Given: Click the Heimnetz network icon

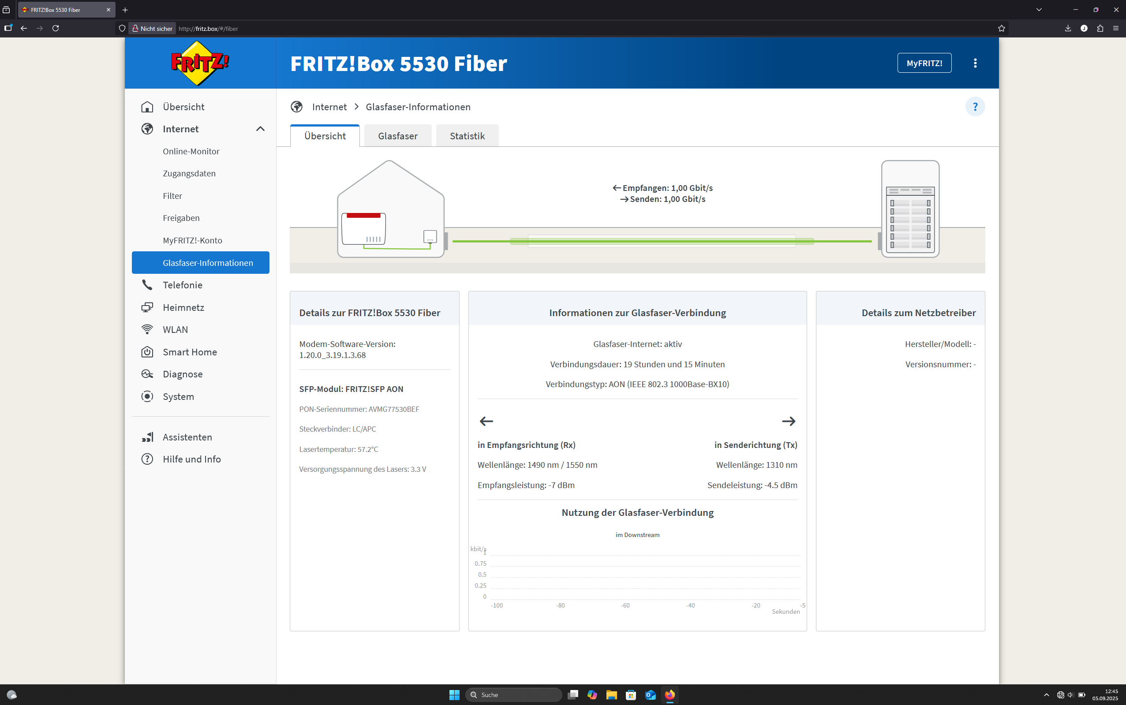Looking at the screenshot, I should coord(147,307).
